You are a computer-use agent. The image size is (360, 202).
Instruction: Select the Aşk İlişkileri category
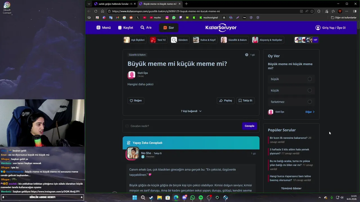click(134, 40)
